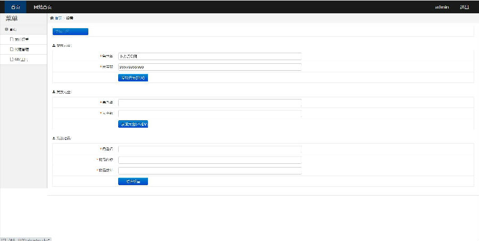This screenshot has width=479, height=241.
Task: Click the input field containing 9999999999
Action: click(210, 67)
